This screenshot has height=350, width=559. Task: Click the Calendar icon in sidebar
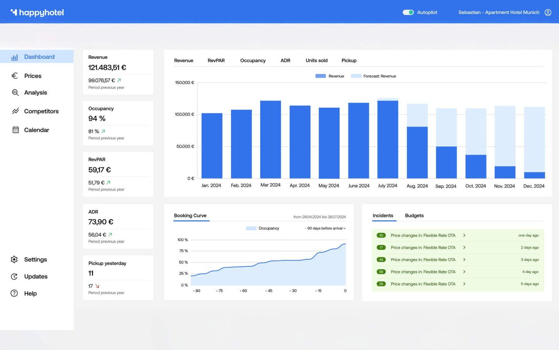coord(15,130)
